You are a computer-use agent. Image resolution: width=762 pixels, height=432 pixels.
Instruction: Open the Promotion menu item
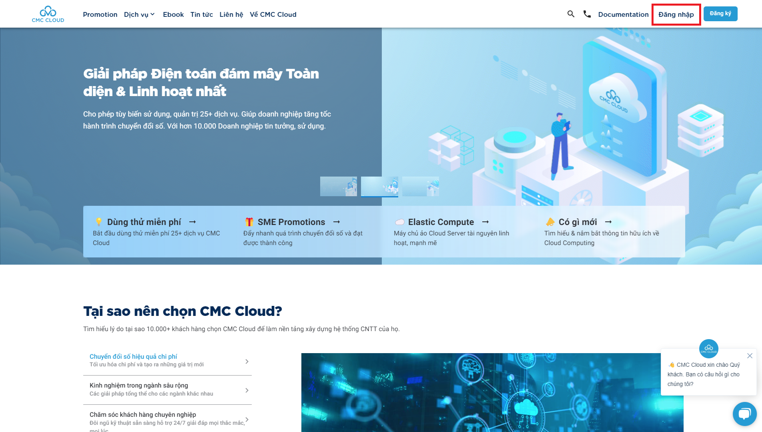[100, 14]
